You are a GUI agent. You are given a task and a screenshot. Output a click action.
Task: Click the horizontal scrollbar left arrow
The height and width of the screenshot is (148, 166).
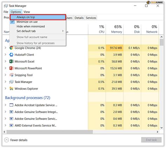(5, 132)
